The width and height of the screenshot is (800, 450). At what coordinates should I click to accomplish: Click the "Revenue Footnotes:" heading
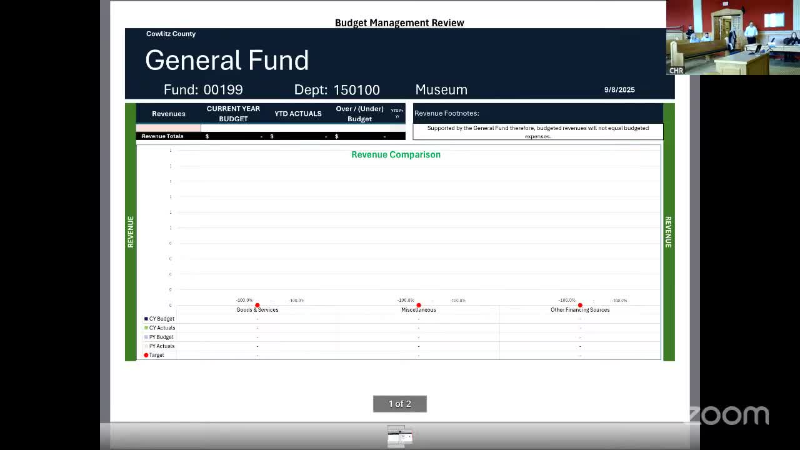pos(447,113)
